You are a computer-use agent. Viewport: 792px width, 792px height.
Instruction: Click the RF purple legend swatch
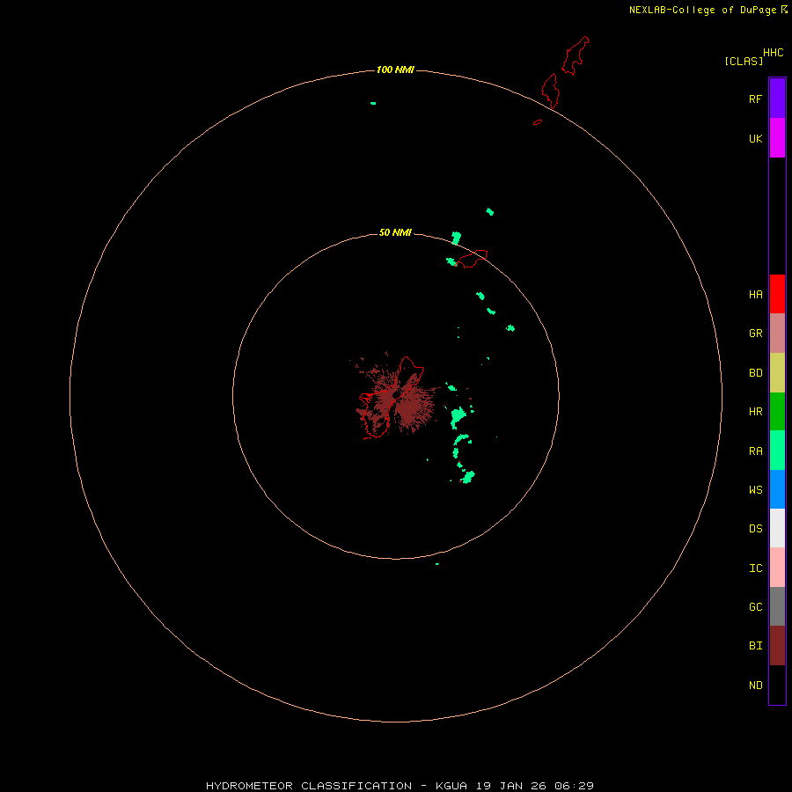(777, 98)
